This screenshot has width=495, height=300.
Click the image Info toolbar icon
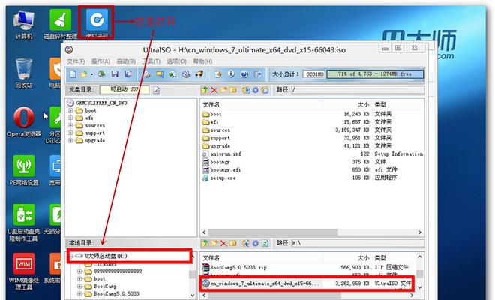[x=232, y=74]
